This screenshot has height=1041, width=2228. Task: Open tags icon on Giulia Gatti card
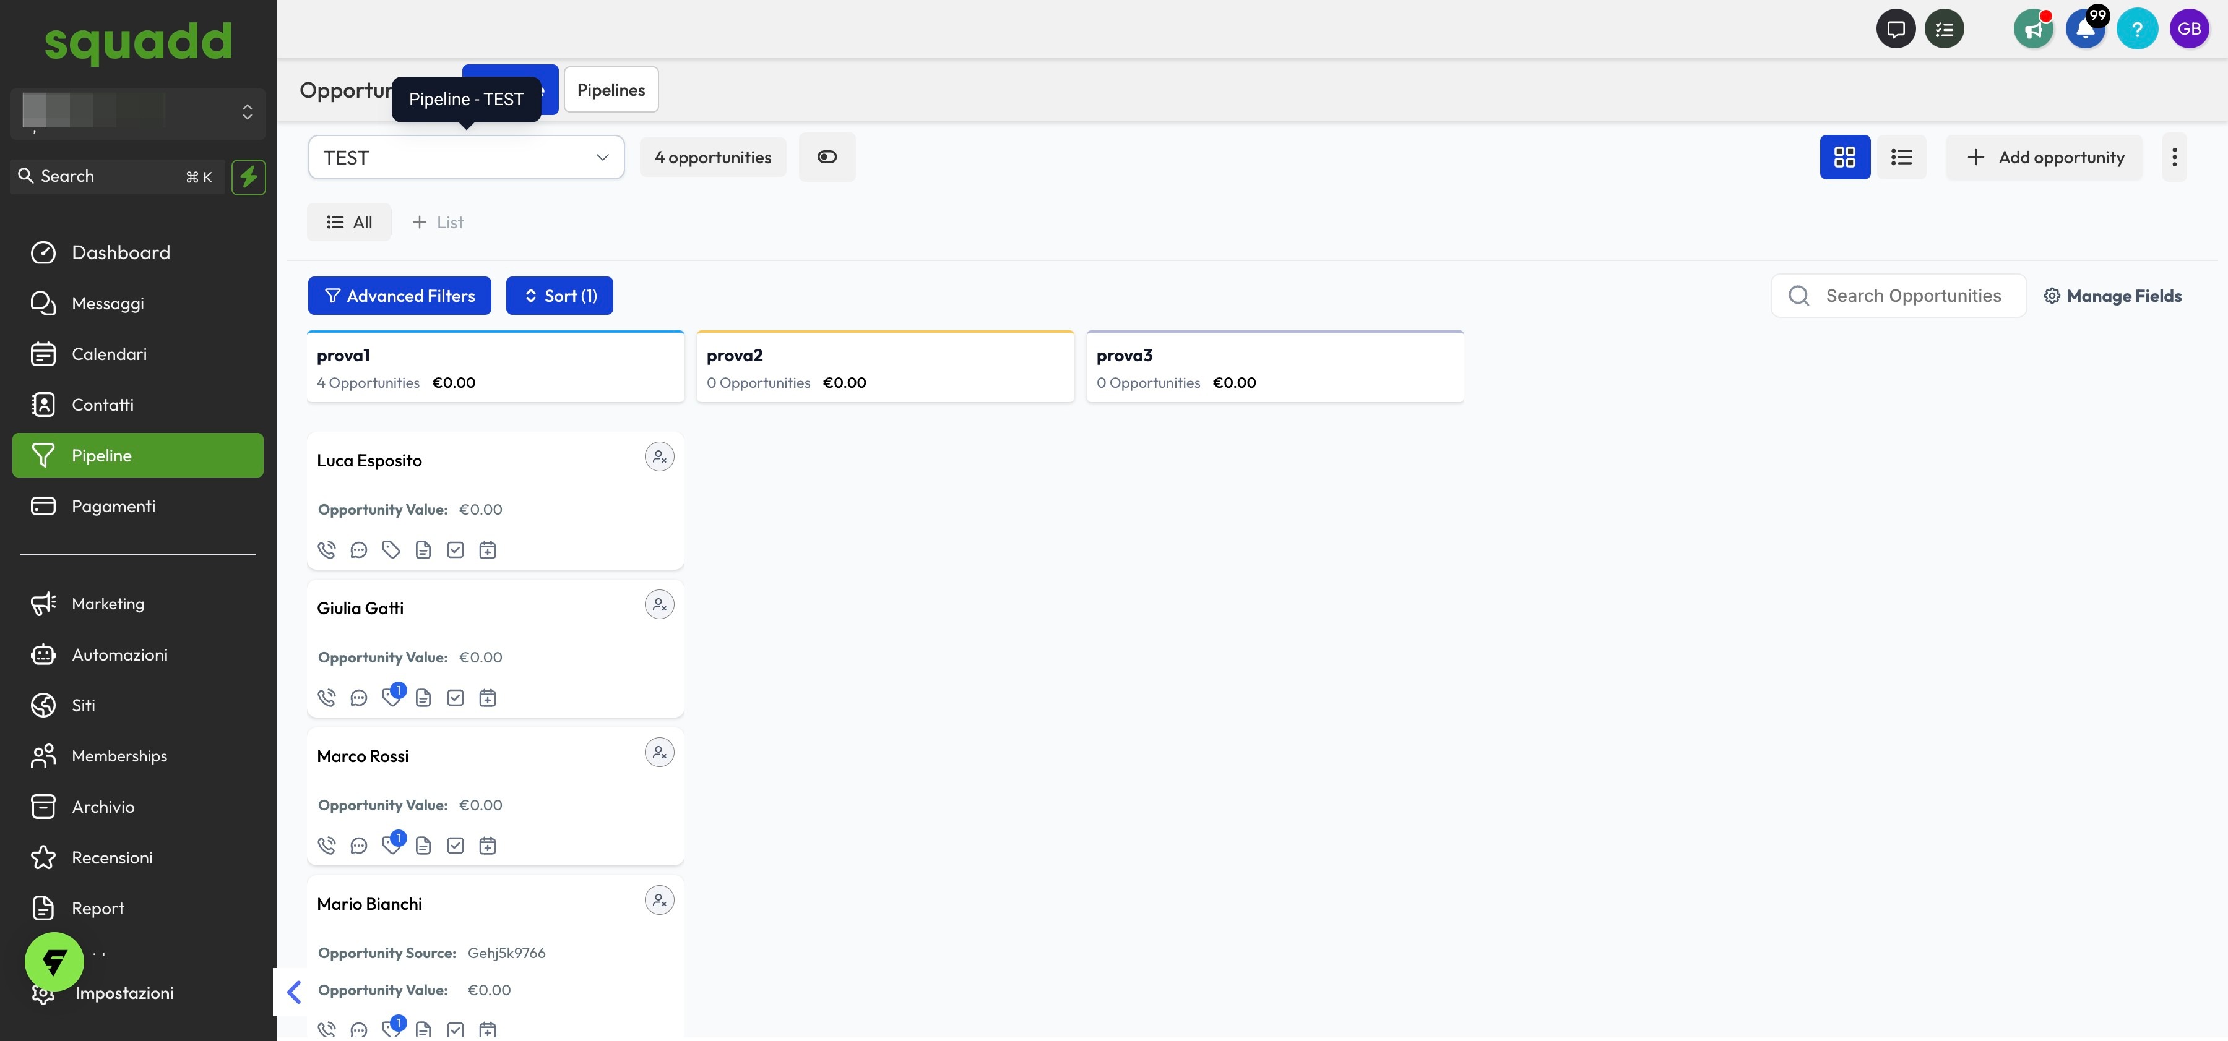click(392, 697)
